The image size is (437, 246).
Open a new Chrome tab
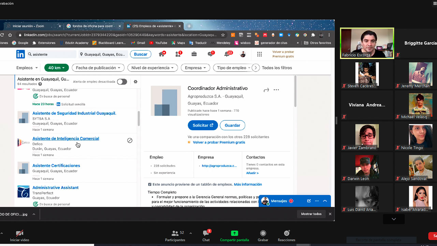click(x=189, y=26)
